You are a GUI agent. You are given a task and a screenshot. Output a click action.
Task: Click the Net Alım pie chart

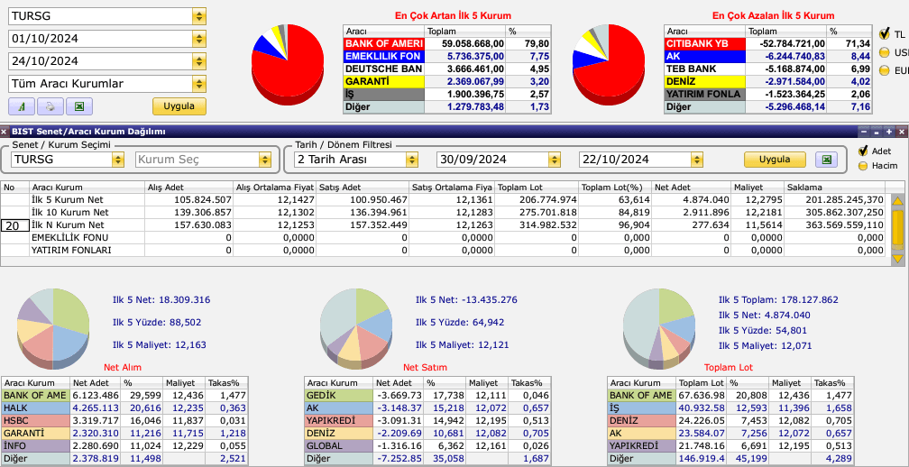coord(52,328)
